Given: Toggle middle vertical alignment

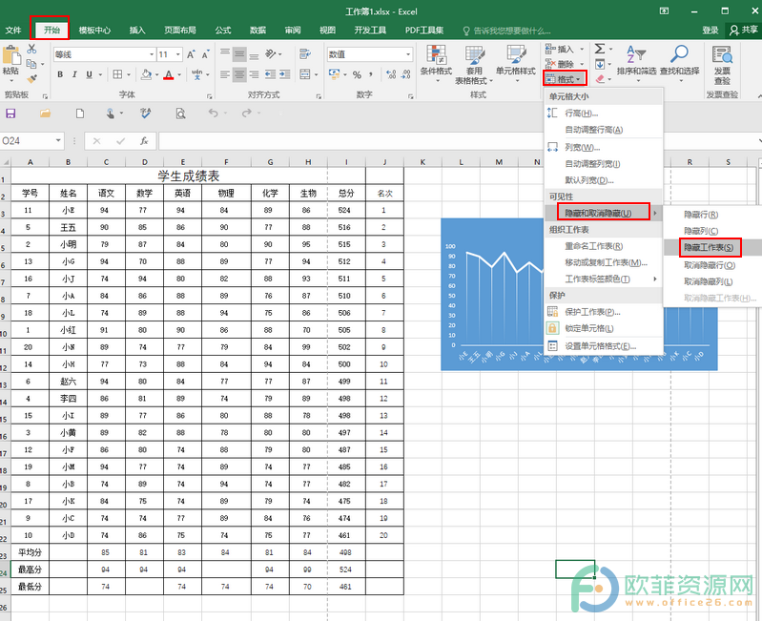Looking at the screenshot, I should tap(239, 53).
